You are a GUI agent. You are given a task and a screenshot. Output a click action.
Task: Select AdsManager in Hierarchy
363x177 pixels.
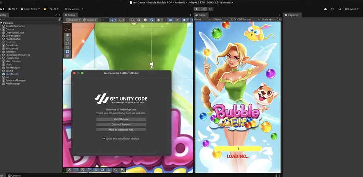13,84
